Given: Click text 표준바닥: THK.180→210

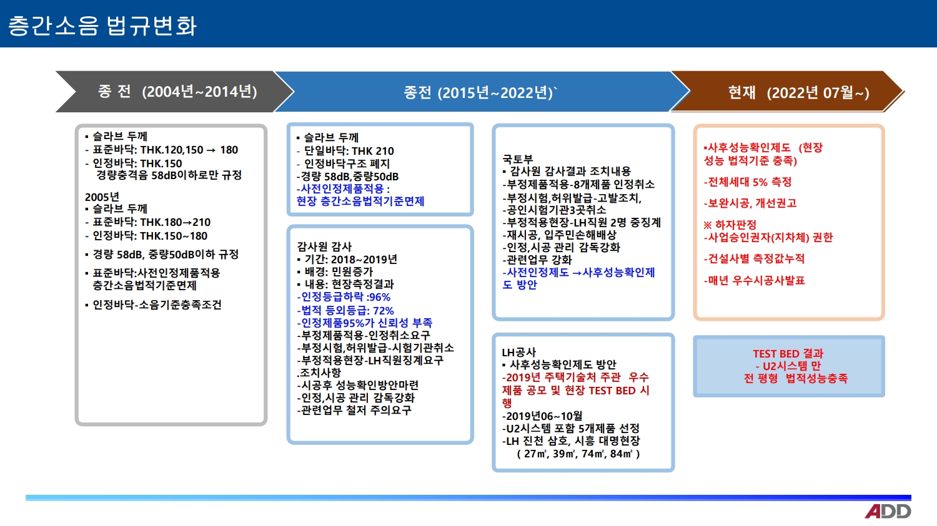Looking at the screenshot, I should (x=152, y=222).
